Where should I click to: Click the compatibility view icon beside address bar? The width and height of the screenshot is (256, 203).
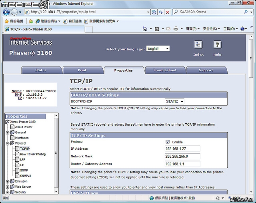tap(154, 12)
